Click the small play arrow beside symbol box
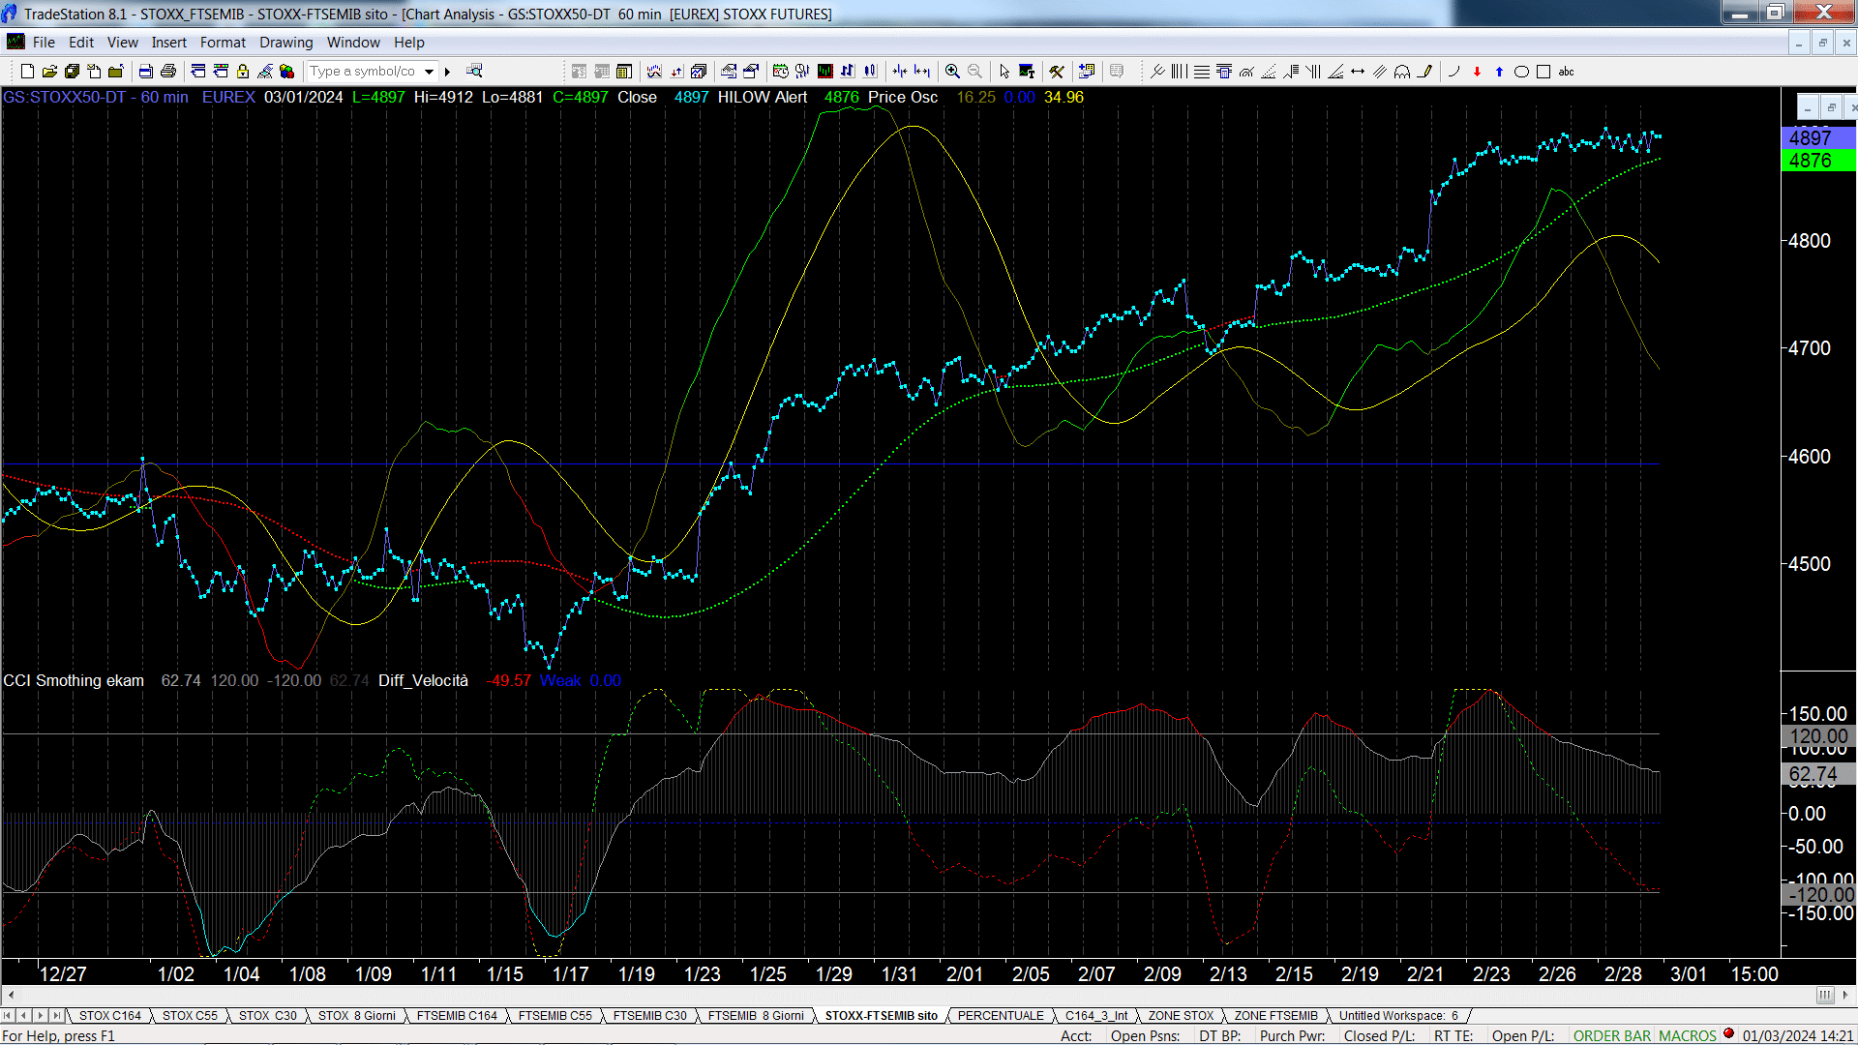This screenshot has height=1045, width=1858. click(448, 71)
